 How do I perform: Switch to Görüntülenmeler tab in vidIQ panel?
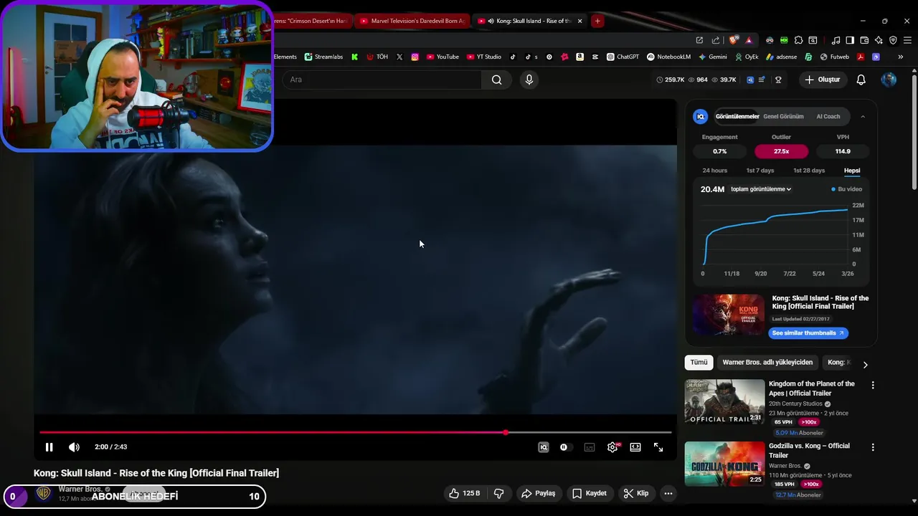737,116
